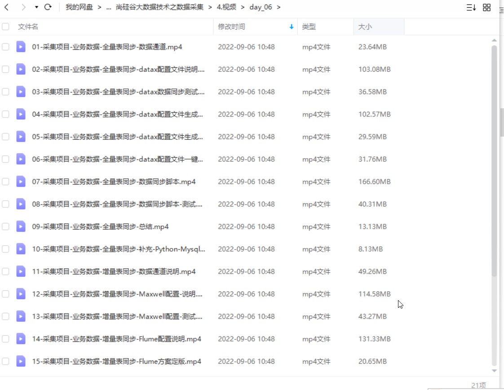Click video icon of 14-Flume配置说明.mp4
The height and width of the screenshot is (390, 504).
(21, 339)
